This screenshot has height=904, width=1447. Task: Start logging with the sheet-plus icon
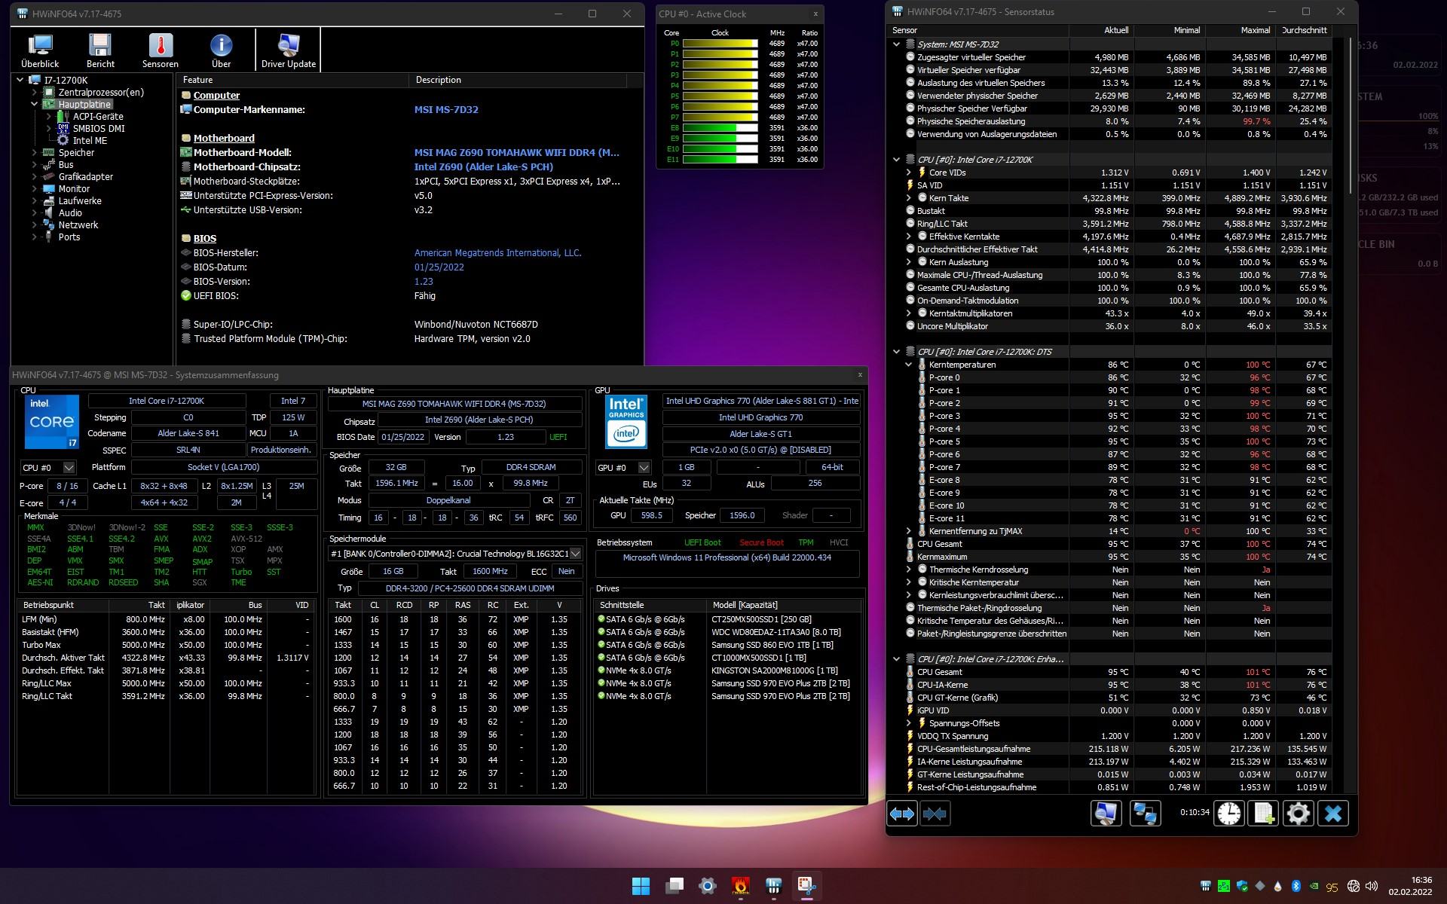1263,814
